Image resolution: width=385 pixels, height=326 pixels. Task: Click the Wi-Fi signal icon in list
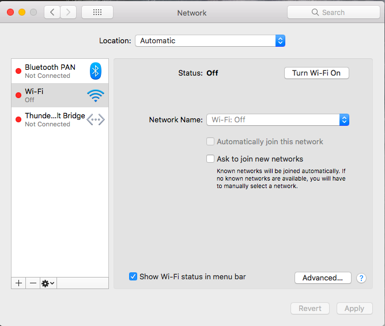pyautogui.click(x=96, y=95)
